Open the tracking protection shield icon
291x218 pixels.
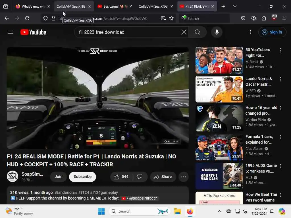tap(45, 18)
